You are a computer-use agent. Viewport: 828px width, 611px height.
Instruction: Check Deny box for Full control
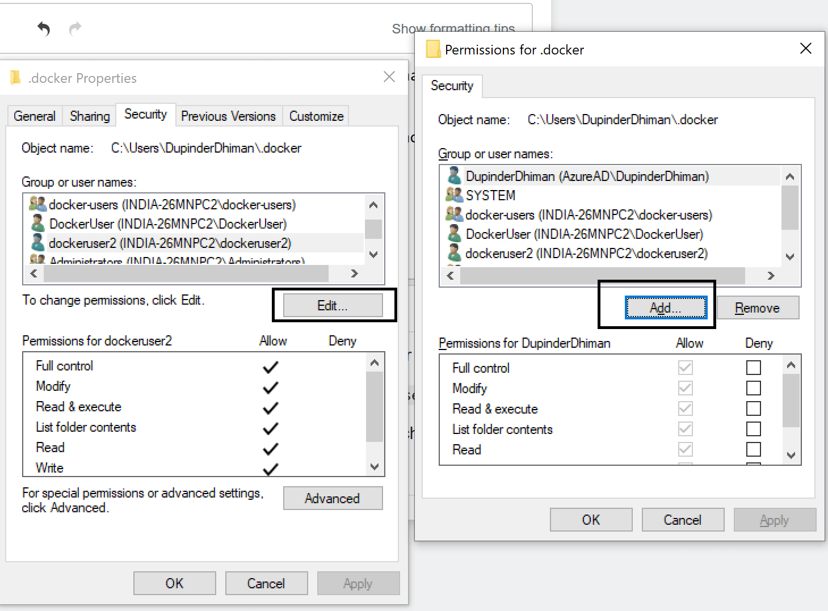pyautogui.click(x=753, y=368)
